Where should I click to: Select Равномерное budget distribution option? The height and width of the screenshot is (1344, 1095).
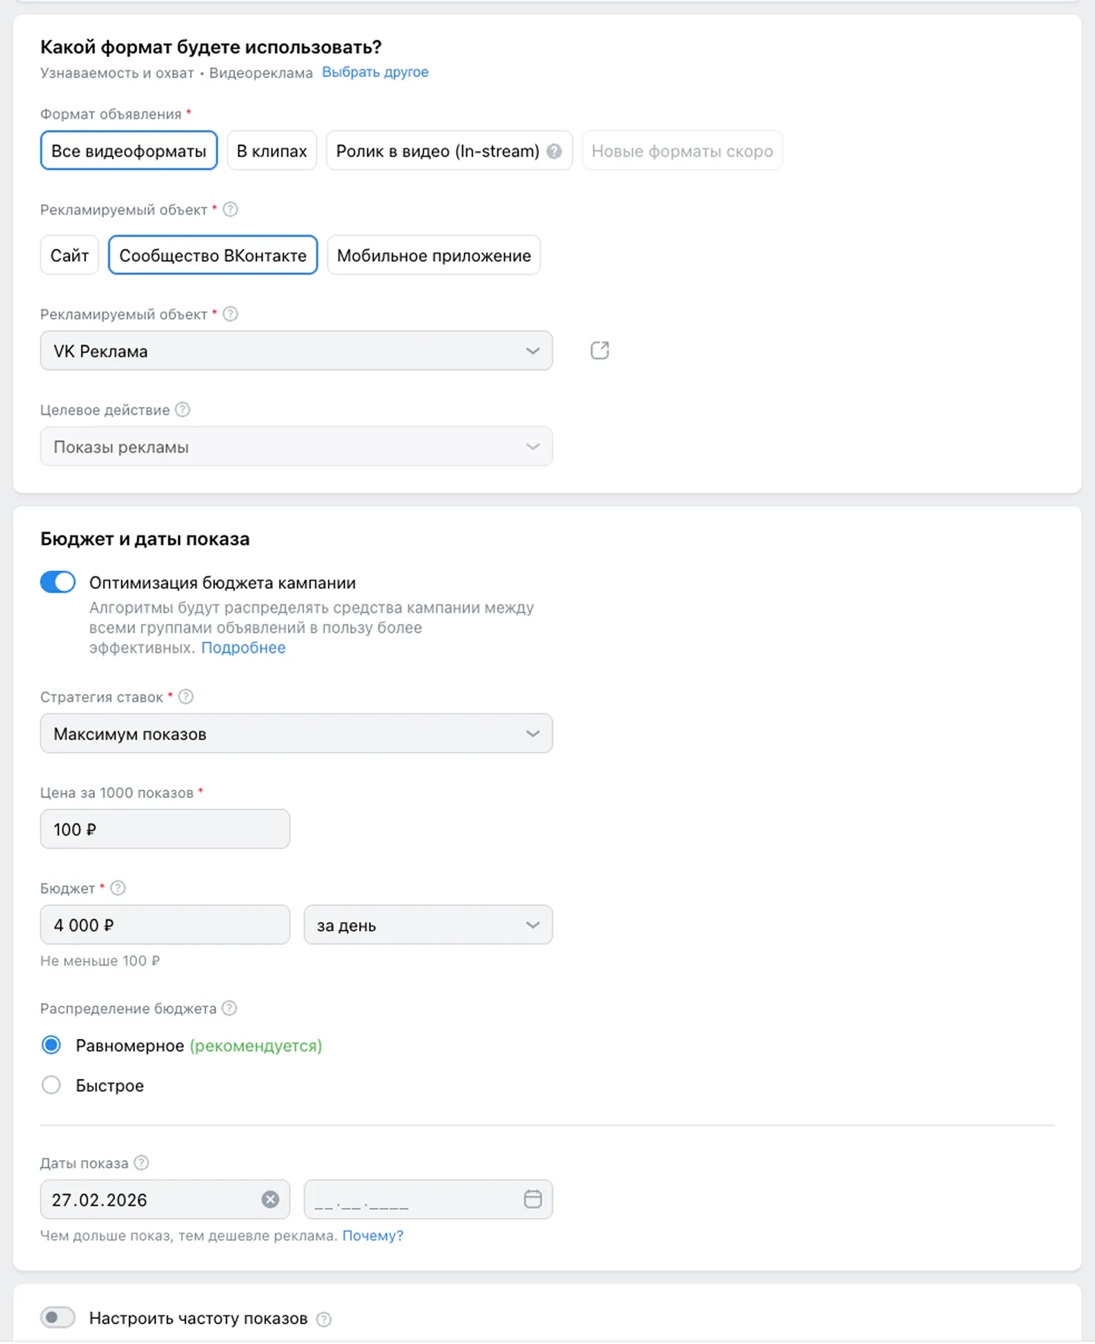coord(51,1045)
